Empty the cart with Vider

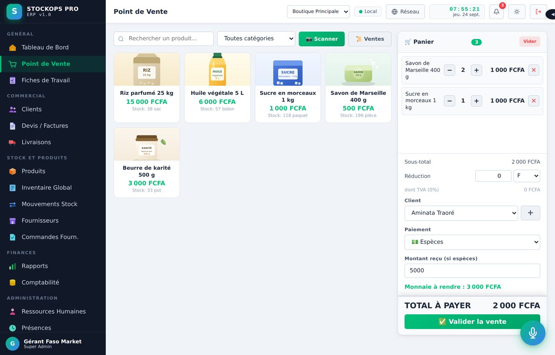[x=530, y=42]
